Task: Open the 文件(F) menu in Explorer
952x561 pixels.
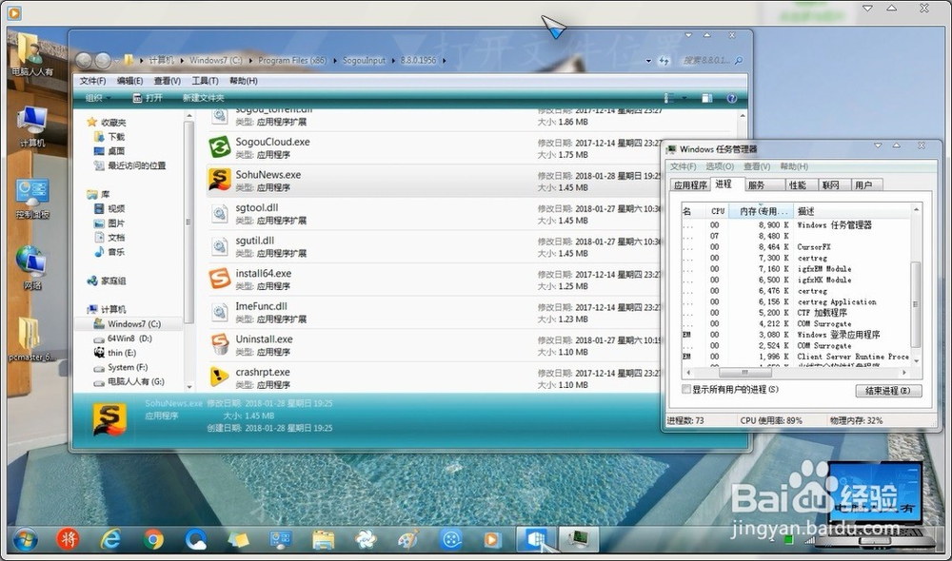Action: tap(92, 81)
